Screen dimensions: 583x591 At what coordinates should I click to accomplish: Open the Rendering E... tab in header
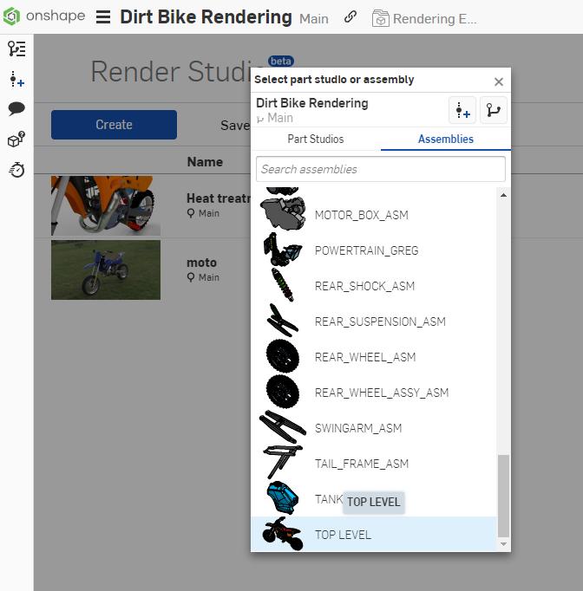pos(425,18)
